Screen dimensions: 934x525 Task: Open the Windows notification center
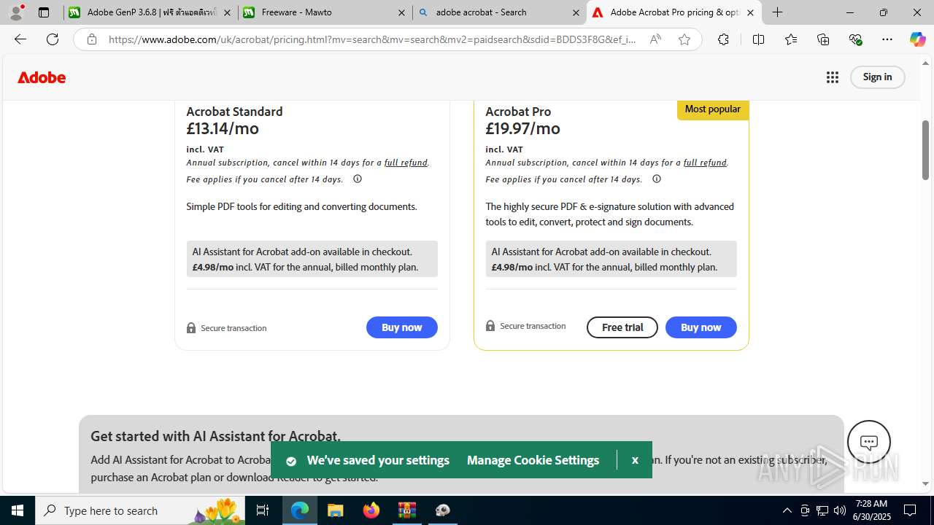pos(910,510)
